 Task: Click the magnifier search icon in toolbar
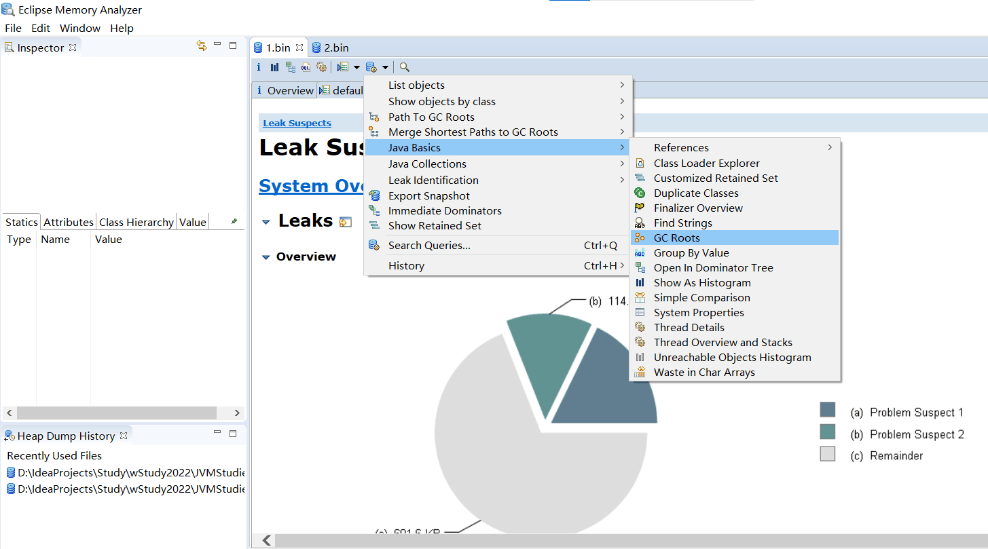click(405, 67)
